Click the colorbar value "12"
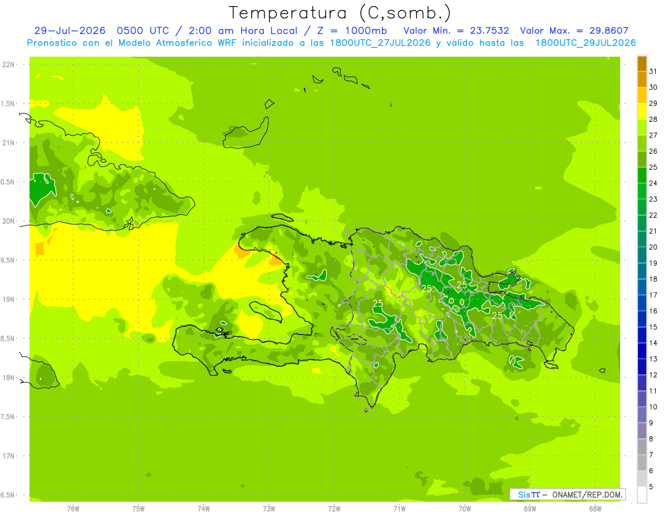 click(653, 375)
